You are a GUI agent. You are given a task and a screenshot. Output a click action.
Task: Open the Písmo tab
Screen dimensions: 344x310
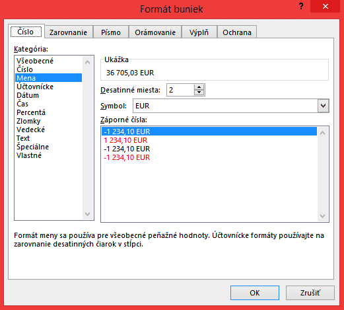(111, 32)
